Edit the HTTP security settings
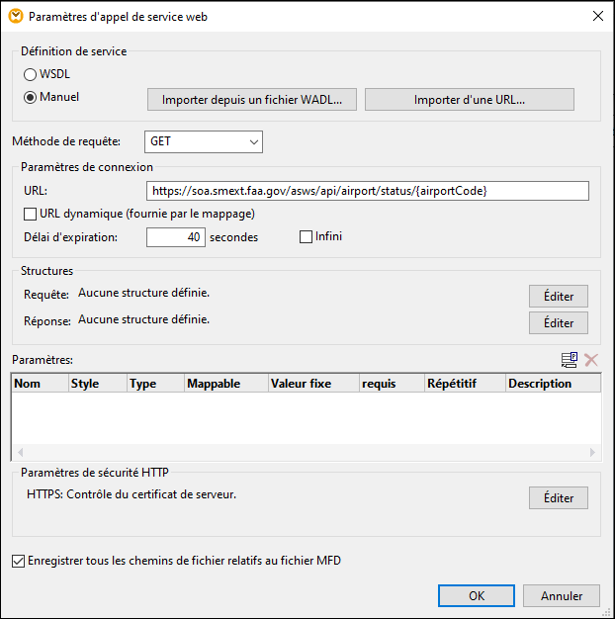Screen dimensions: 615x619 coord(559,497)
